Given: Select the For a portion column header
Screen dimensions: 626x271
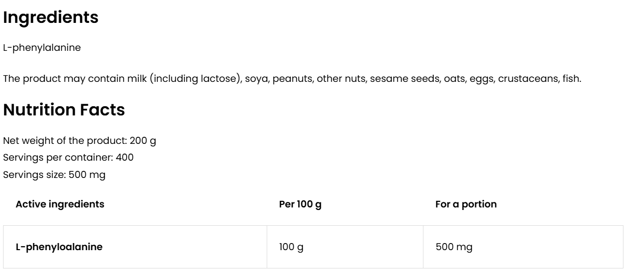Looking at the screenshot, I should [466, 204].
